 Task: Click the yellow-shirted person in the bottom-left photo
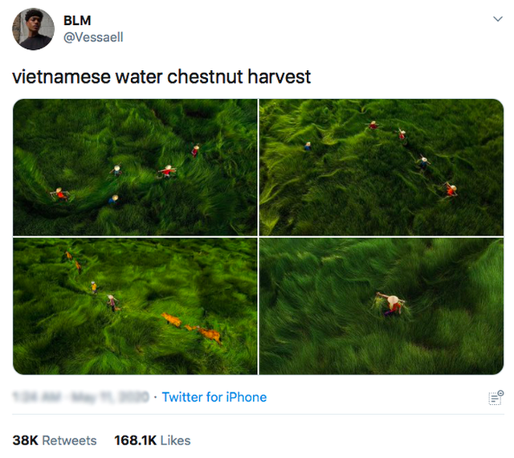click(94, 287)
